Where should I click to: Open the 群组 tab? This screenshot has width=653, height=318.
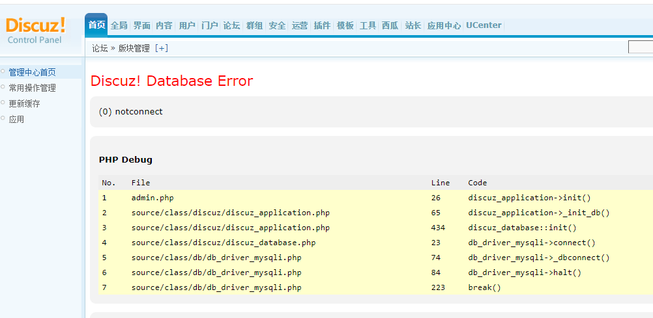coord(254,25)
